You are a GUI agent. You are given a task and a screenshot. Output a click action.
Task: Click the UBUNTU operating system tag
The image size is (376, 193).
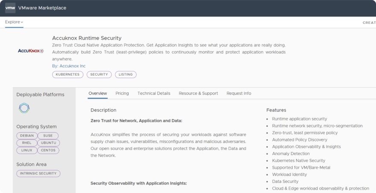point(48,143)
